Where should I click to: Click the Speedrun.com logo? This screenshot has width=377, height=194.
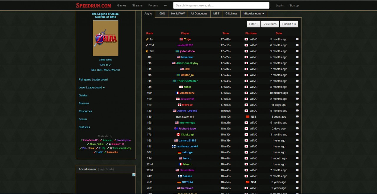point(93,5)
